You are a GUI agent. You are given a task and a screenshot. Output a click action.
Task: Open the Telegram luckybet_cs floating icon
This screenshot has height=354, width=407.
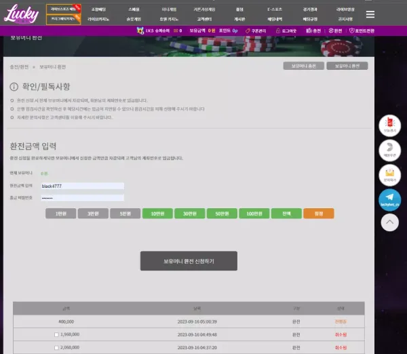389,200
